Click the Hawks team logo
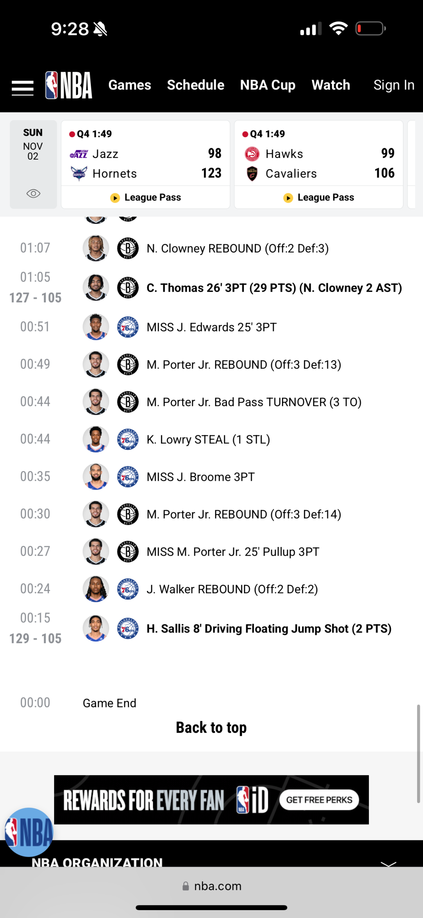 [x=252, y=154]
